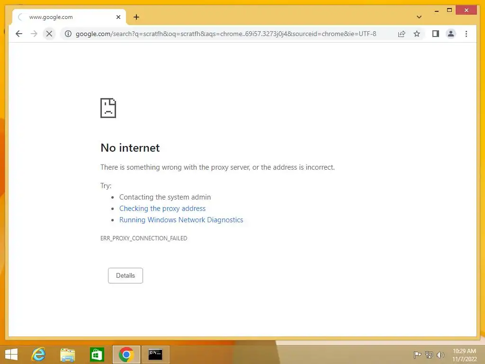Viewport: 485px width, 364px height.
Task: Run Windows Network Diagnostics link
Action: 181,220
